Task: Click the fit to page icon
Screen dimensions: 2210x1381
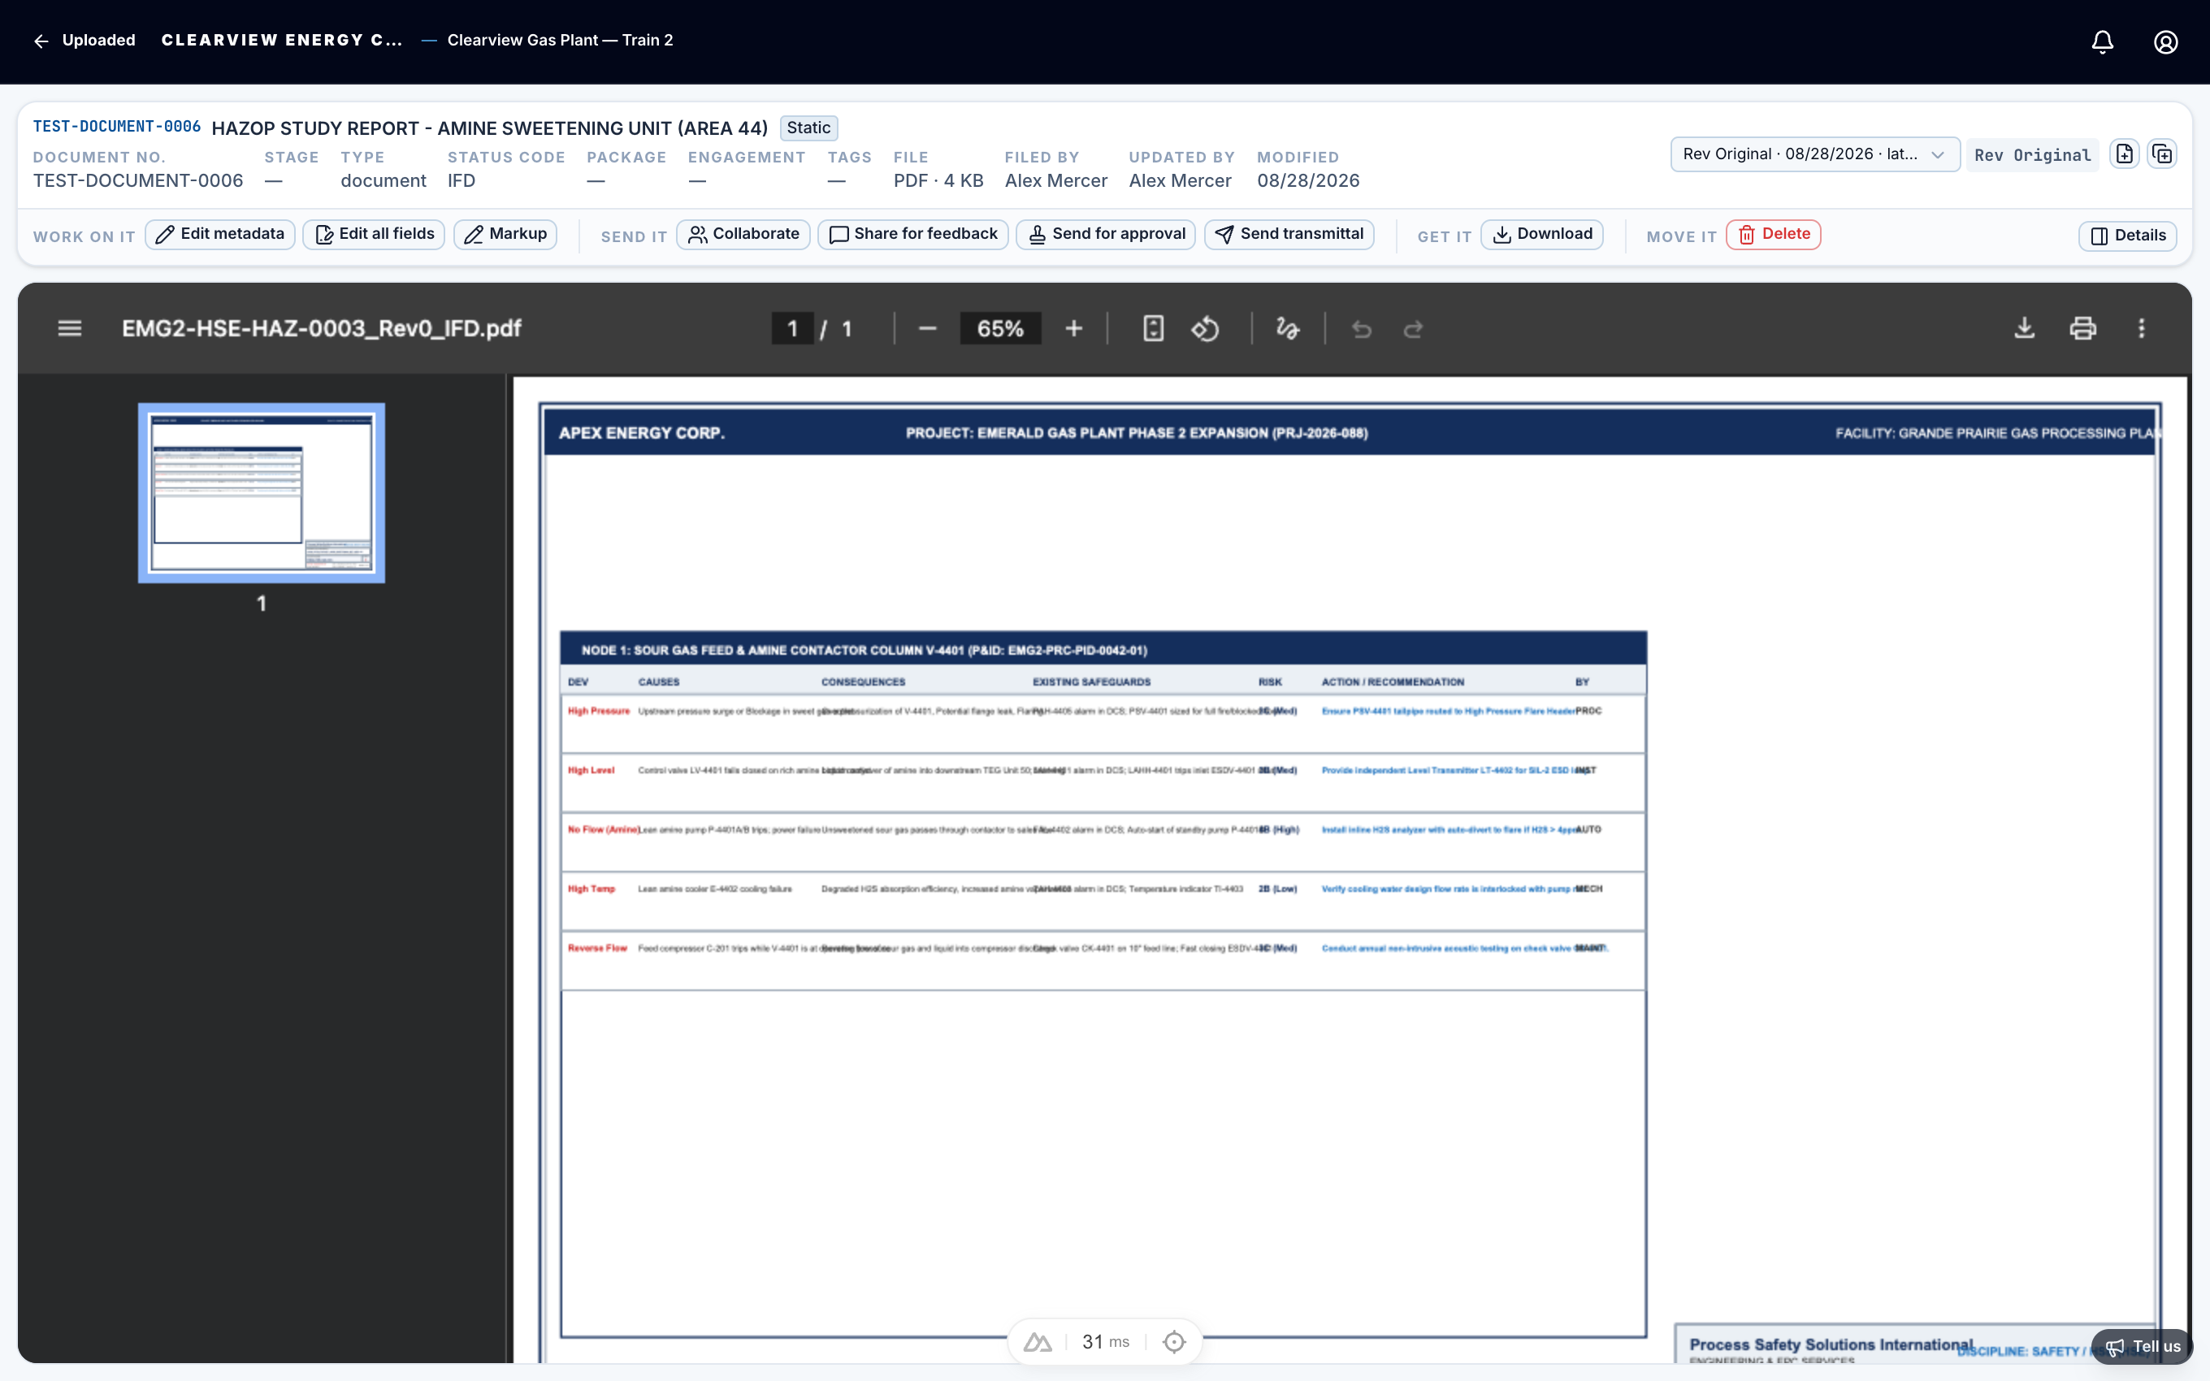Action: [x=1154, y=329]
